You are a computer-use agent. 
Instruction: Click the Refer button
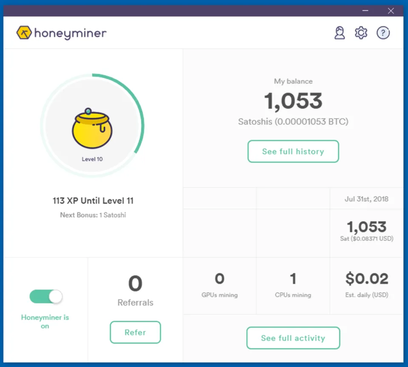point(135,332)
